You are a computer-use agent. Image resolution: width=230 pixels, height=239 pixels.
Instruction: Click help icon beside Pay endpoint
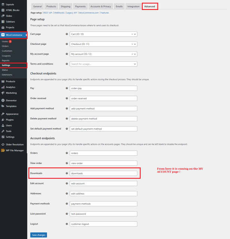pyautogui.click(x=67, y=88)
